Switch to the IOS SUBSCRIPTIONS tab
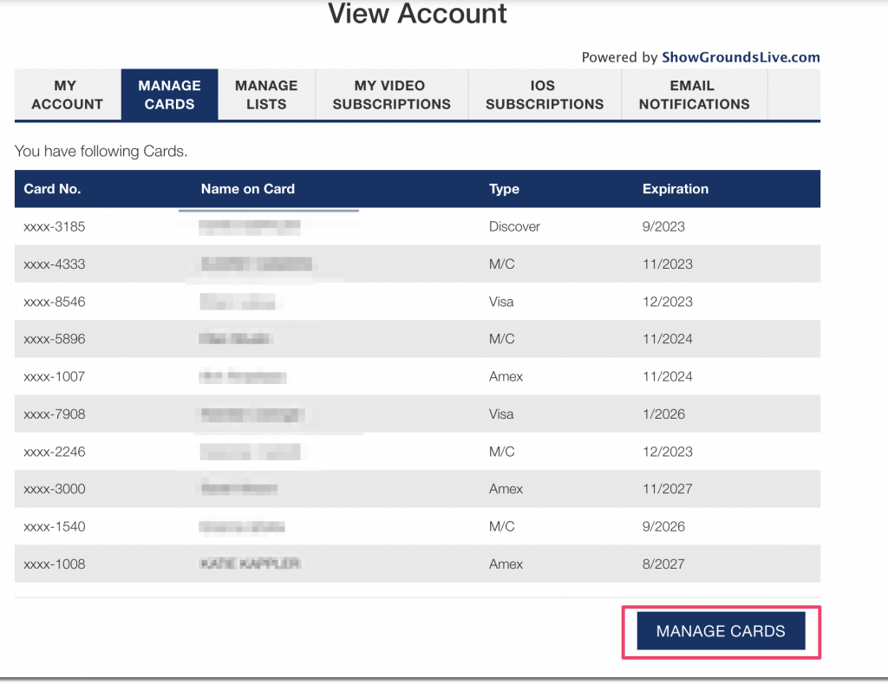This screenshot has width=888, height=684. pos(544,95)
